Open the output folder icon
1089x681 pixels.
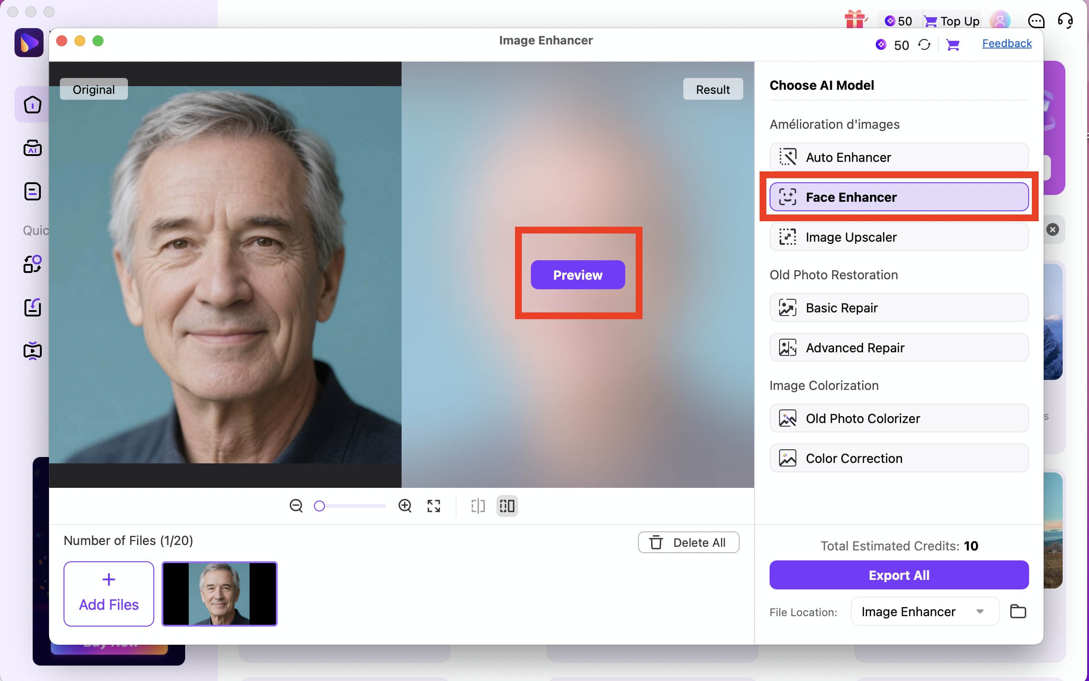pyautogui.click(x=1018, y=611)
